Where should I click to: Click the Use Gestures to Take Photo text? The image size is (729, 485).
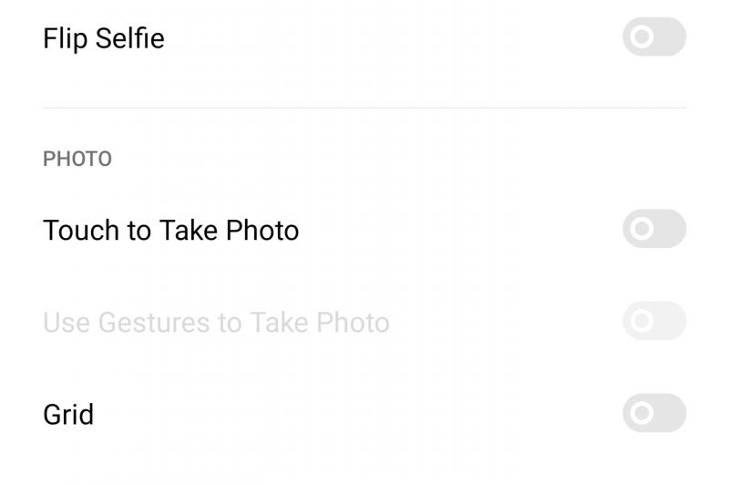216,323
